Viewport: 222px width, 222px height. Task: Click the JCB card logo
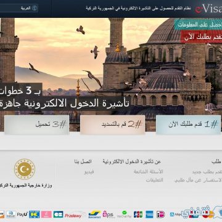click(x=138, y=215)
